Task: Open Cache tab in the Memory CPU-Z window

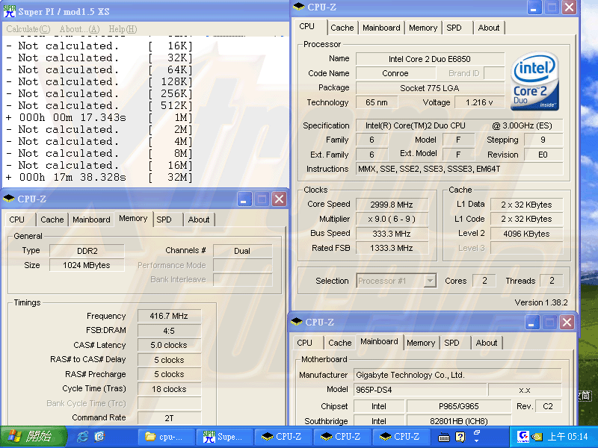Action: coord(52,220)
